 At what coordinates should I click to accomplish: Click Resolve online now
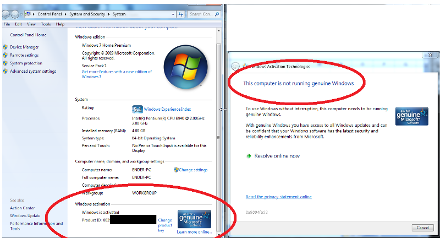coord(277,156)
